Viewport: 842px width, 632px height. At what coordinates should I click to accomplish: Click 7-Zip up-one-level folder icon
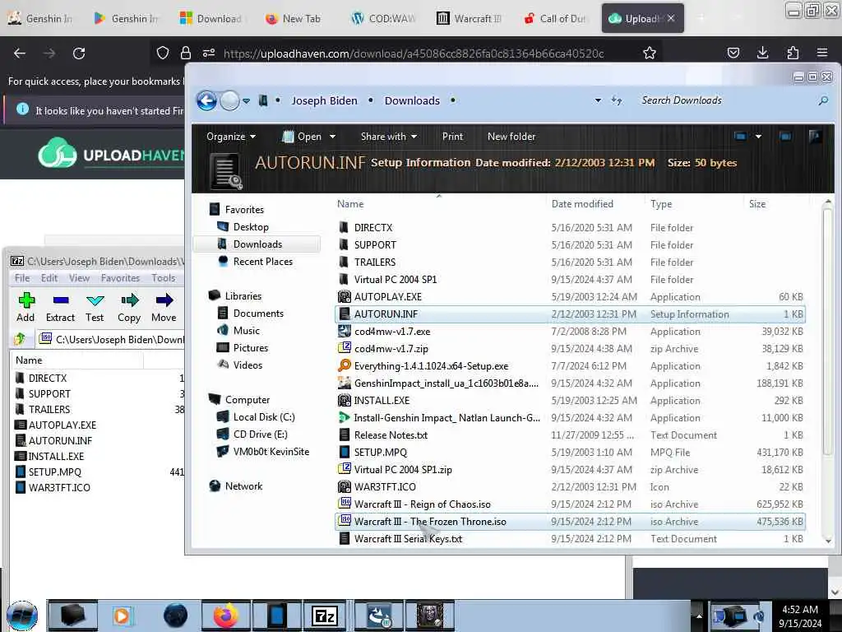pos(21,338)
